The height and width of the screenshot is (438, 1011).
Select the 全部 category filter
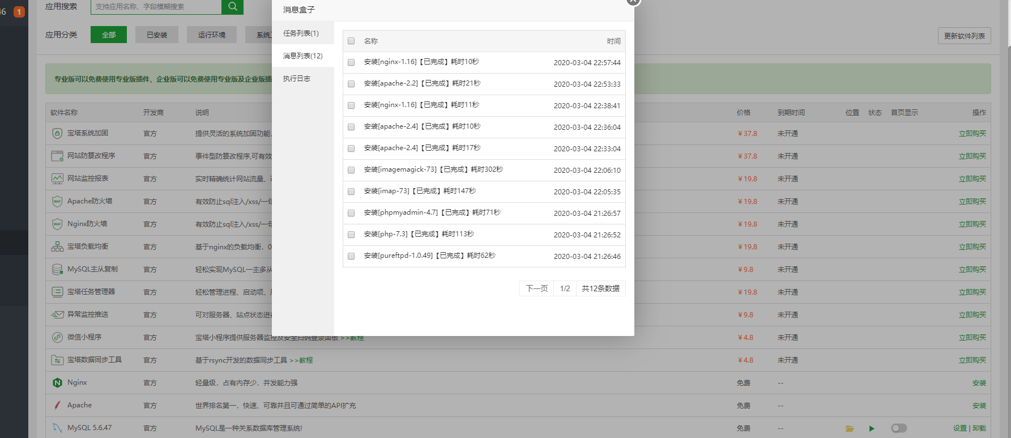coord(109,35)
